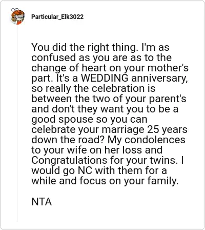Viewport: 205px width, 230px height.
Task: Click the NTA verdict text
Action: point(42,202)
